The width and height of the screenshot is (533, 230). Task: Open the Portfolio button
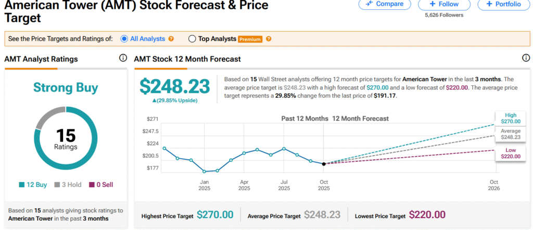click(x=503, y=4)
